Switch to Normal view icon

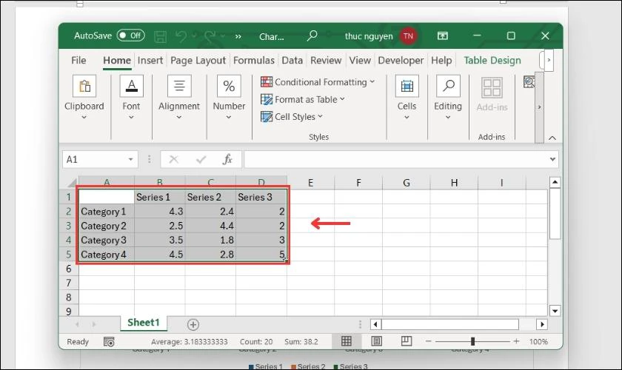coord(347,341)
